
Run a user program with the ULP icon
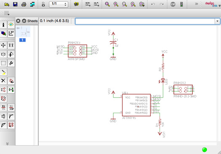(x=96, y=4)
